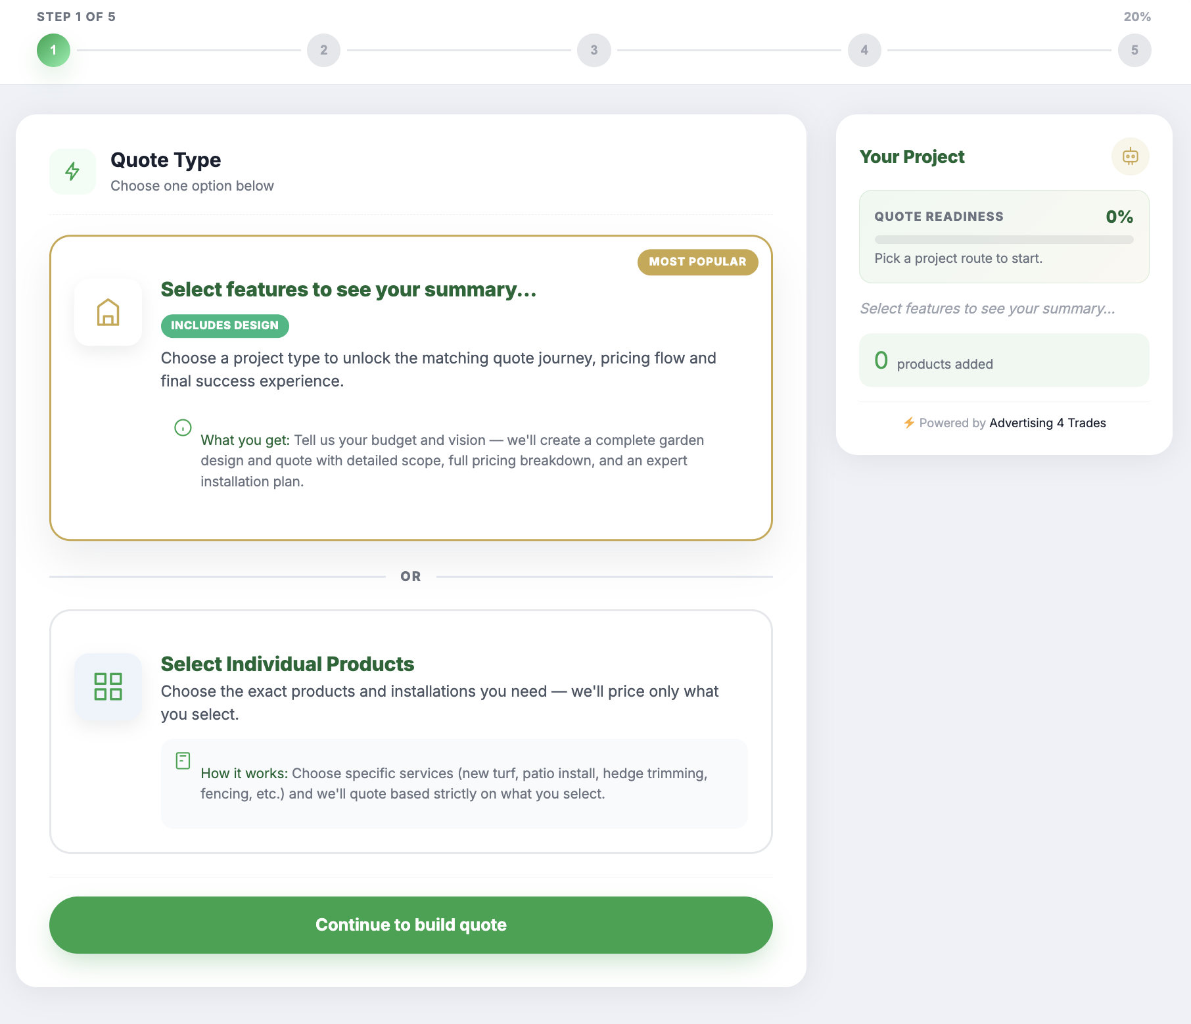
Task: Click the 'QUOTE READINESS' label
Action: (939, 216)
